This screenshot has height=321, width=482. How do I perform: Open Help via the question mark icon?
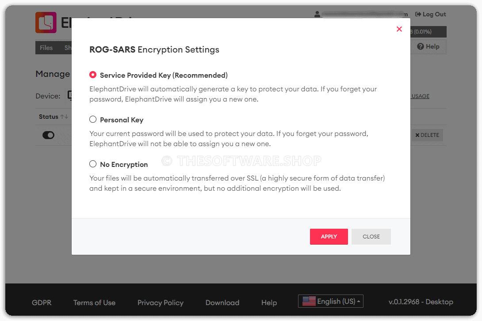pyautogui.click(x=420, y=46)
